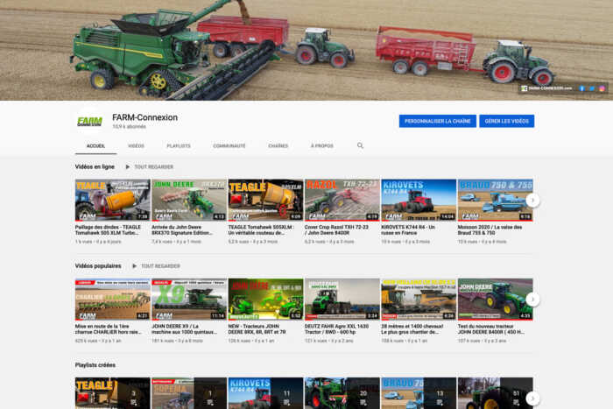Show next videos in Vidéos en ligne row

click(532, 201)
